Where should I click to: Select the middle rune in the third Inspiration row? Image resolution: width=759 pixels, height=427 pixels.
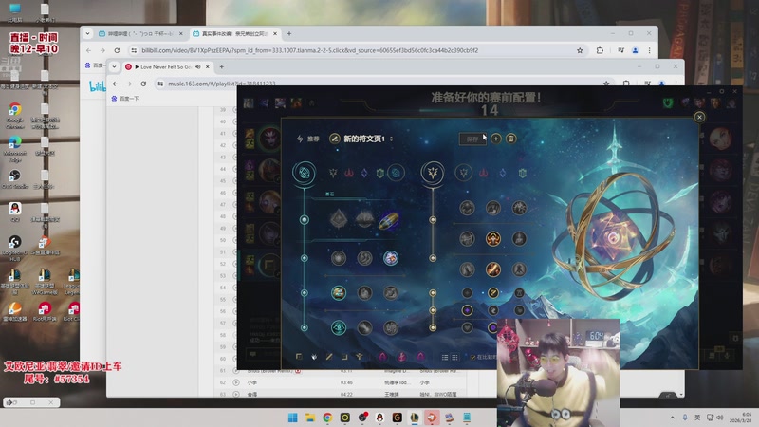(364, 292)
